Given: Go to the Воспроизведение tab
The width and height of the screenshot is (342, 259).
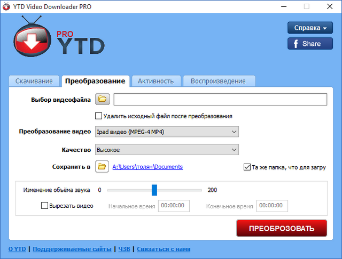Looking at the screenshot, I should (219, 81).
